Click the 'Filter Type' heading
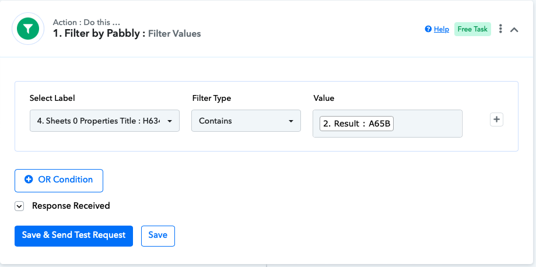The width and height of the screenshot is (536, 267). point(212,98)
